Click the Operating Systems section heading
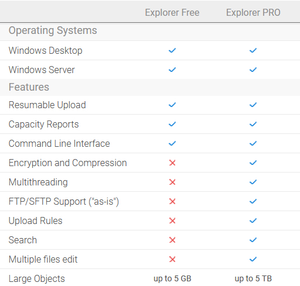The image size is (300, 286). pyautogui.click(x=53, y=30)
